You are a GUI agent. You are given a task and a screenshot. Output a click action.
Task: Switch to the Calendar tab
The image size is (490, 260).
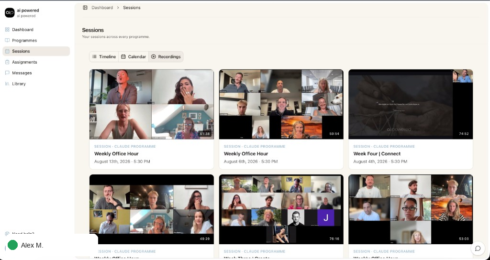134,56
